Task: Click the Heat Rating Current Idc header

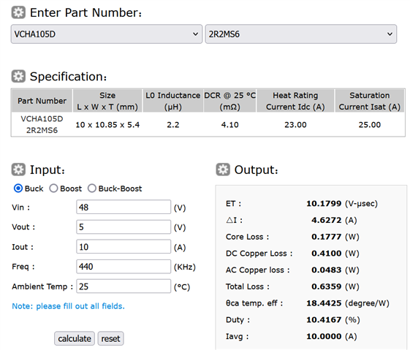Action: click(x=295, y=101)
